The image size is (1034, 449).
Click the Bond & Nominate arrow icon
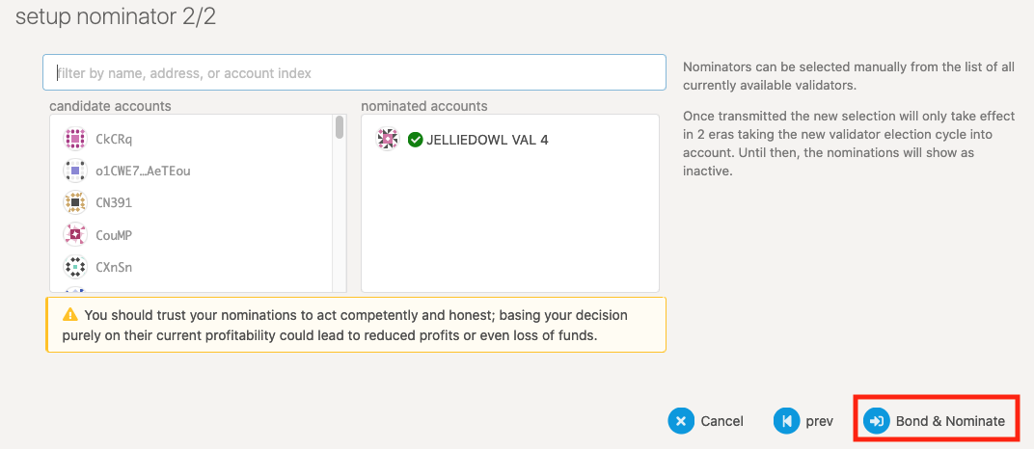click(x=876, y=421)
